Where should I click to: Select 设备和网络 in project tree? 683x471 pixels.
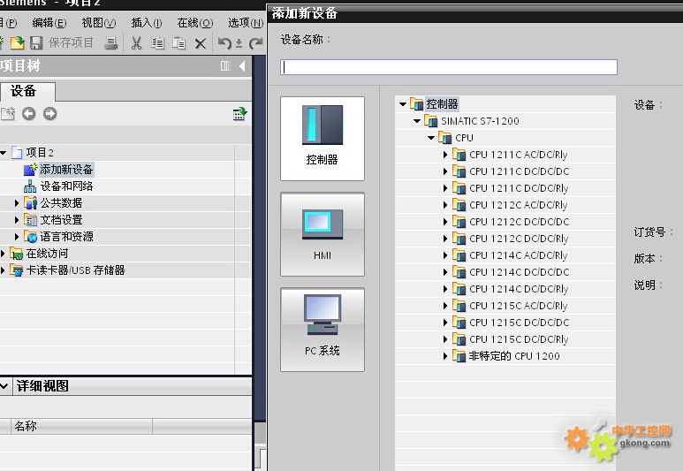pyautogui.click(x=66, y=186)
